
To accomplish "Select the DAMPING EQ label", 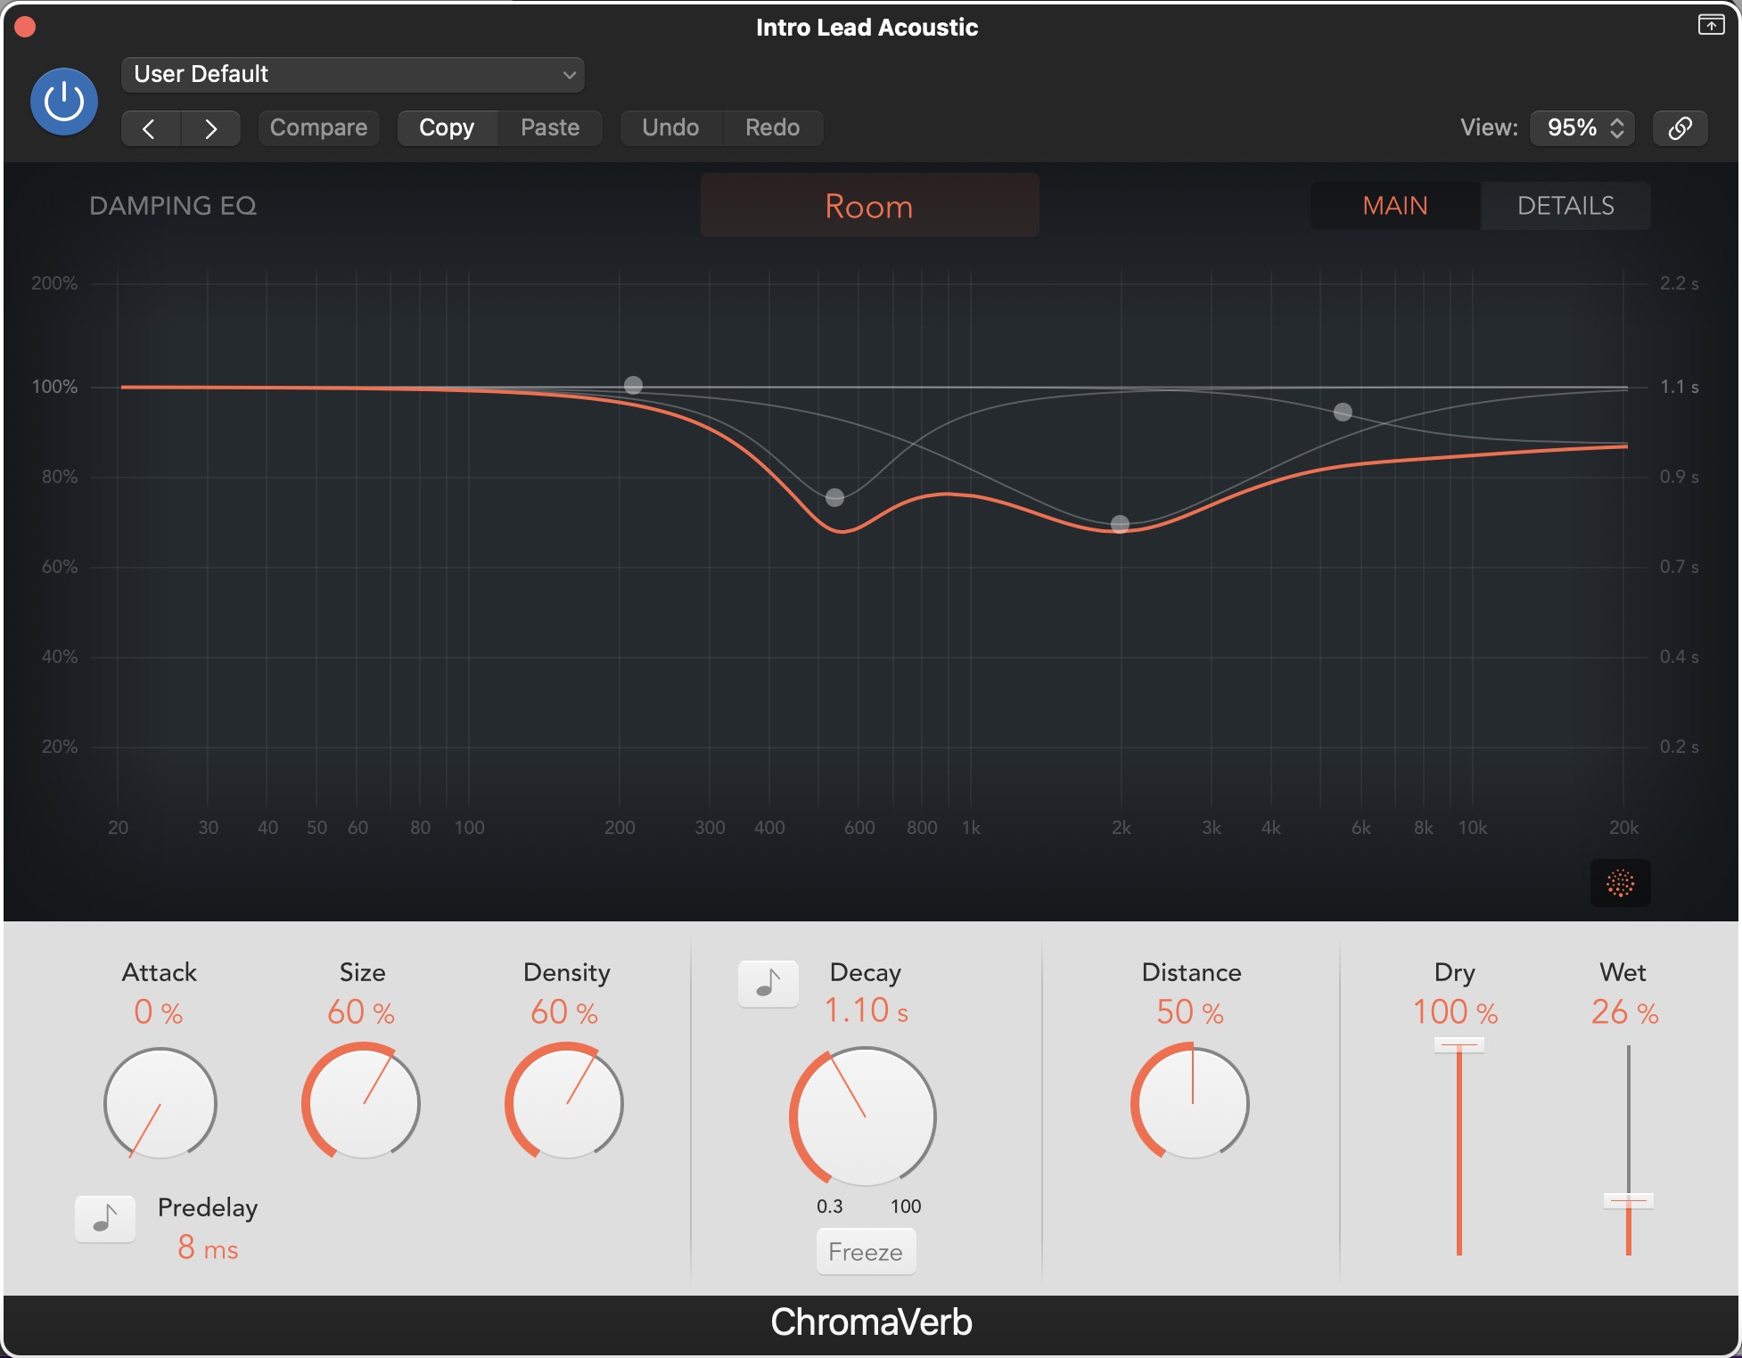I will (173, 206).
